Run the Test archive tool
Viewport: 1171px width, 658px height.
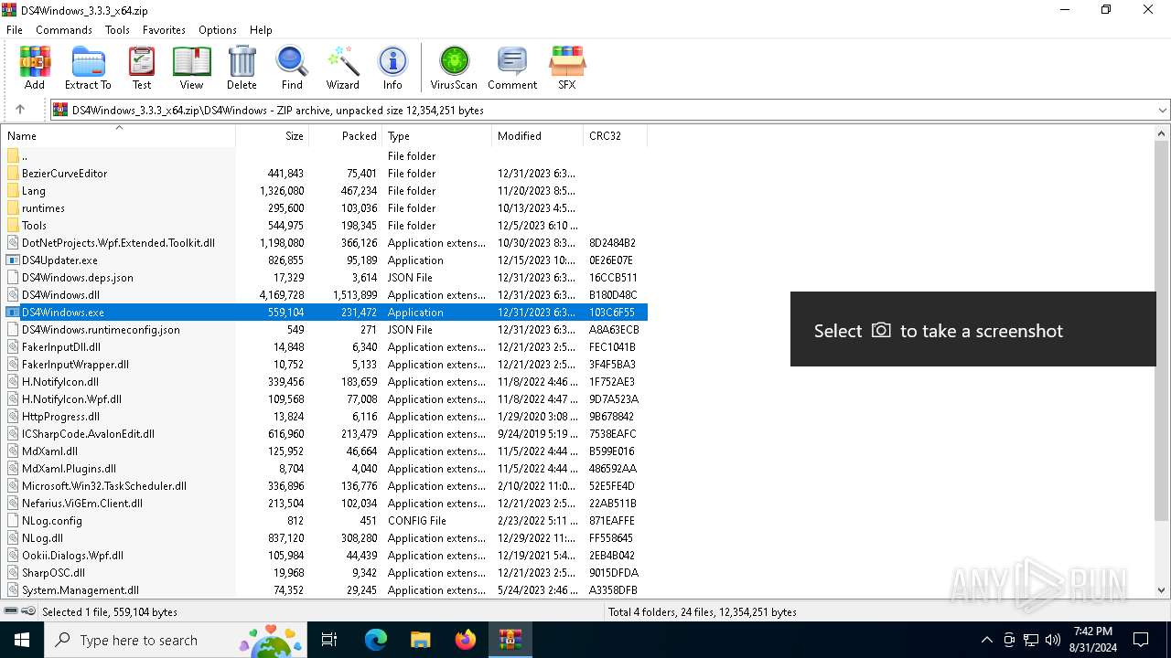coord(142,69)
